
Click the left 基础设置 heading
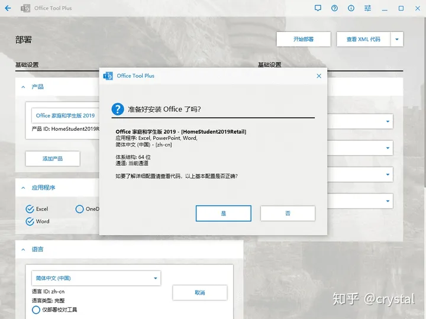tap(27, 65)
